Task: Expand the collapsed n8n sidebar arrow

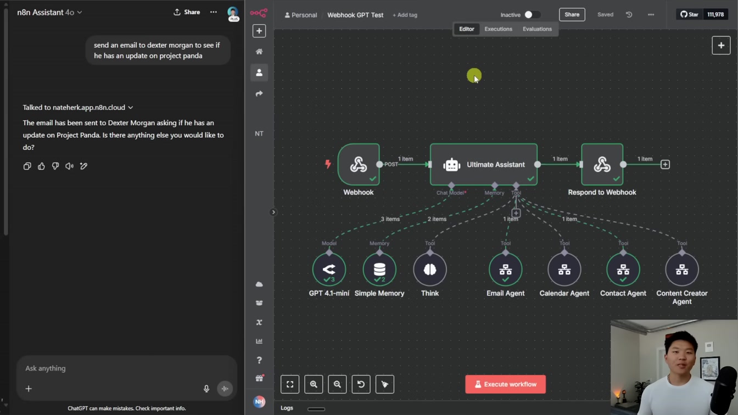Action: coord(273,212)
